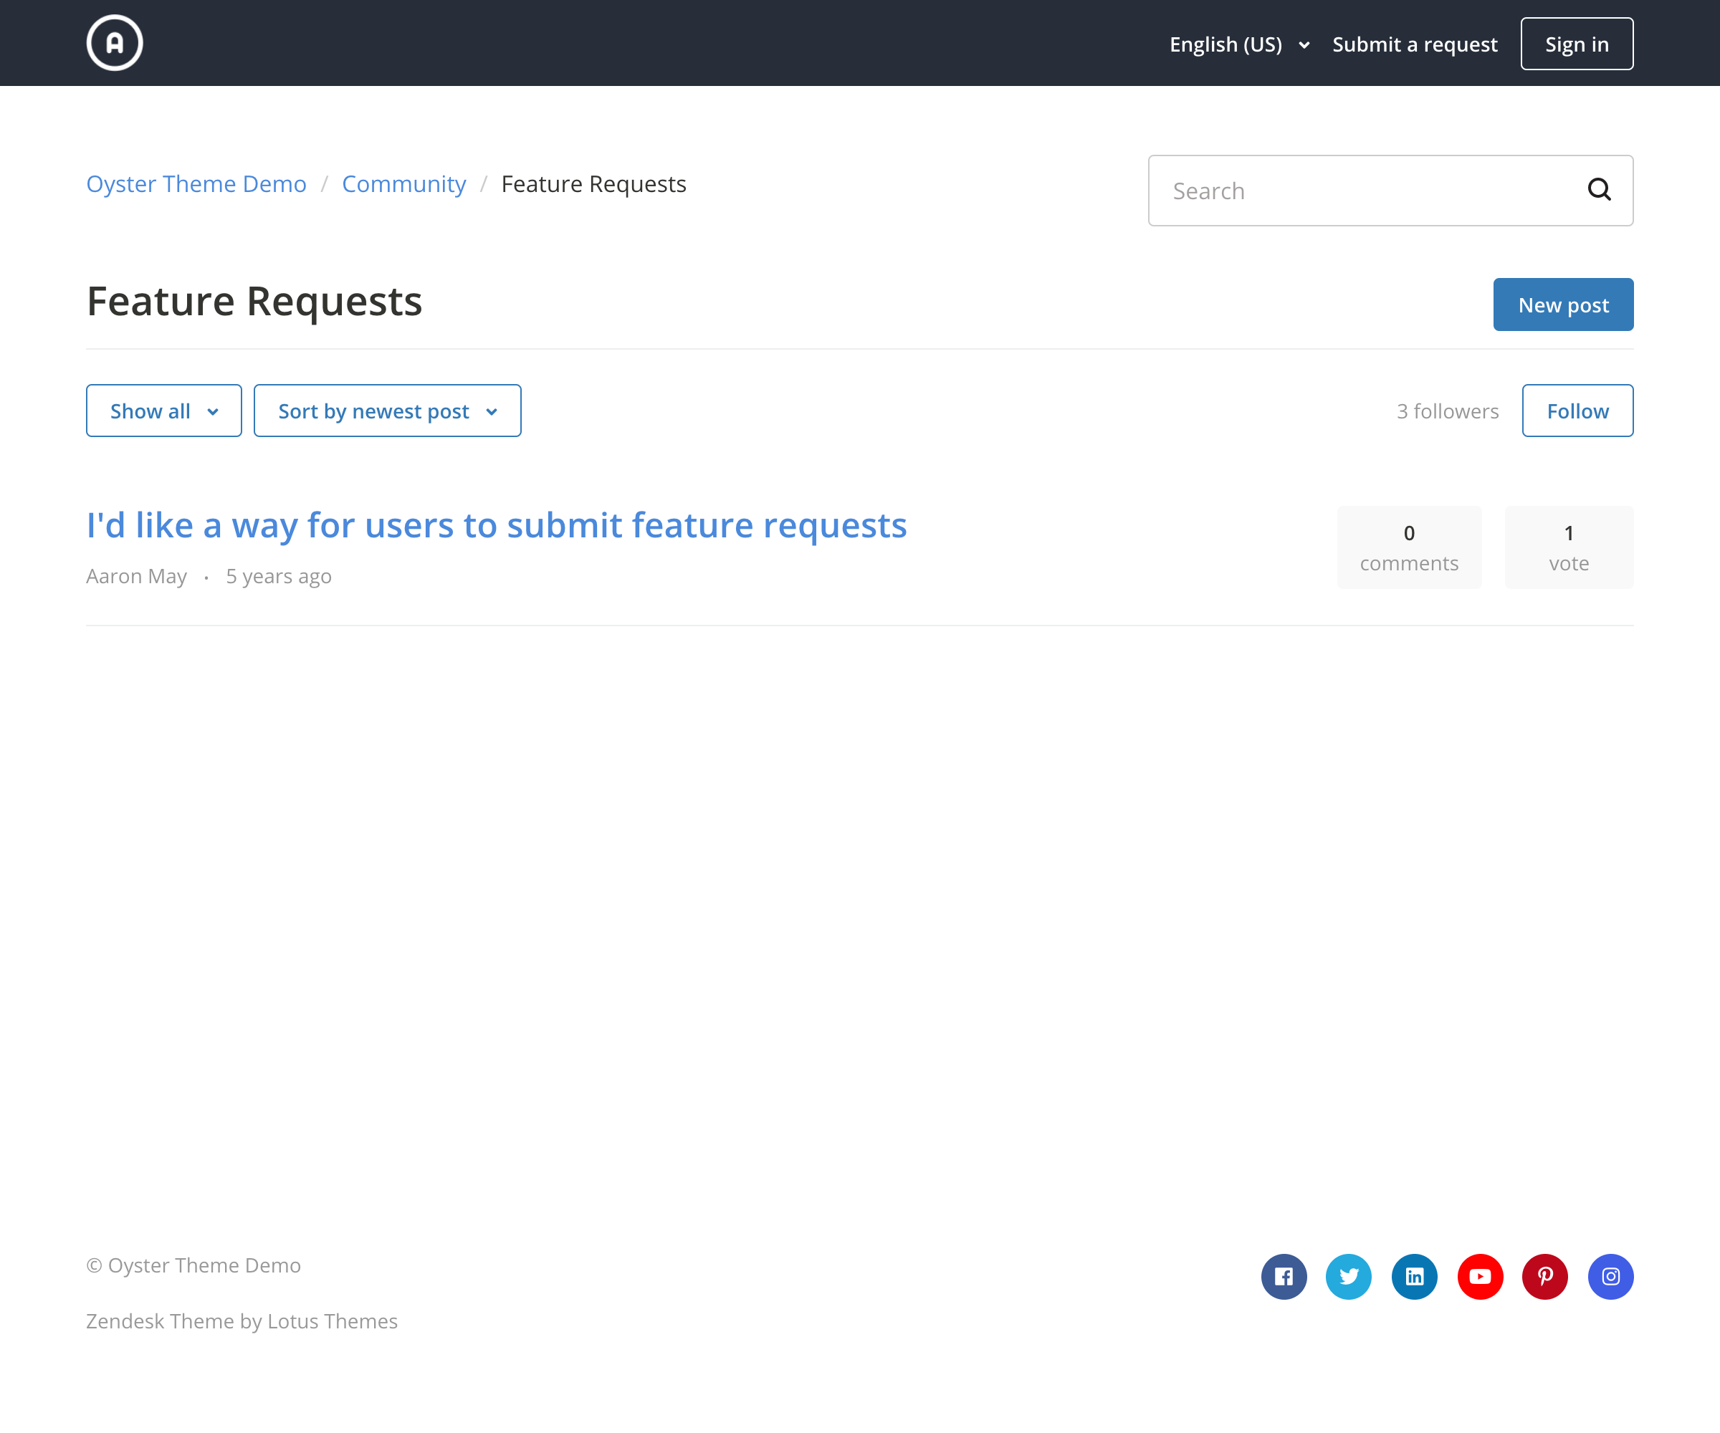Open the LinkedIn social icon
This screenshot has width=1720, height=1433.
pos(1414,1276)
